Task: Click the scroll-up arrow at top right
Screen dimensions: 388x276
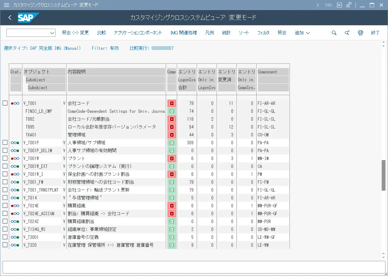Action: pyautogui.click(x=384, y=42)
